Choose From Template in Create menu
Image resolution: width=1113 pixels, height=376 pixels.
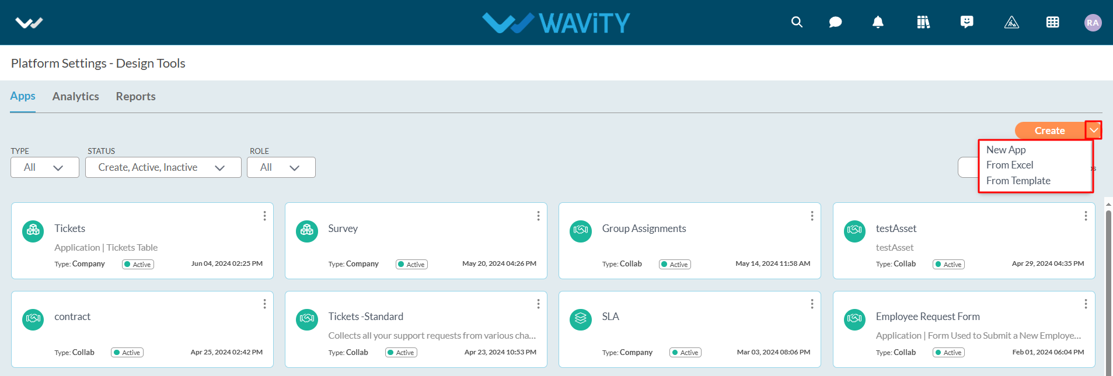click(1018, 181)
